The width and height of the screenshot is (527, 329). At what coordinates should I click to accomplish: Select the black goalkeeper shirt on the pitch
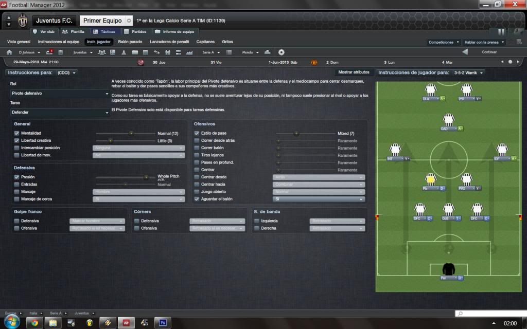448,269
